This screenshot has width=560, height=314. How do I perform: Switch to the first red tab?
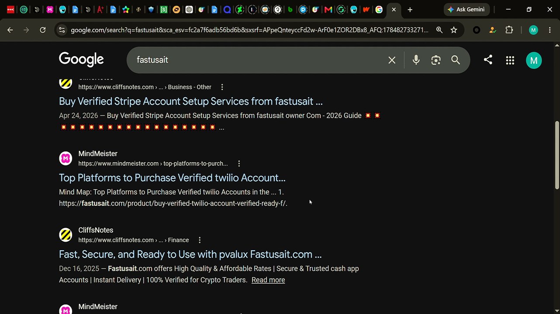click(10, 10)
